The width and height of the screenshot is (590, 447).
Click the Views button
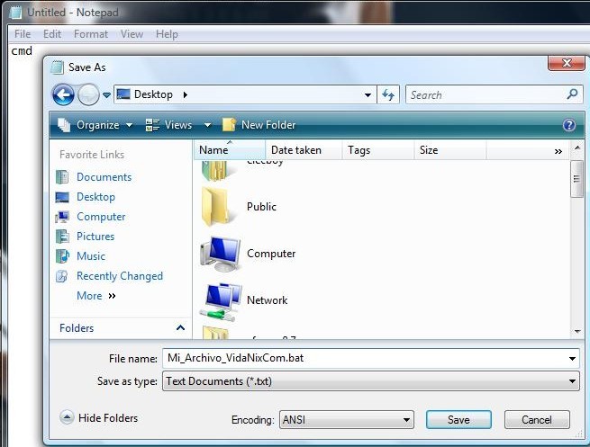point(169,125)
